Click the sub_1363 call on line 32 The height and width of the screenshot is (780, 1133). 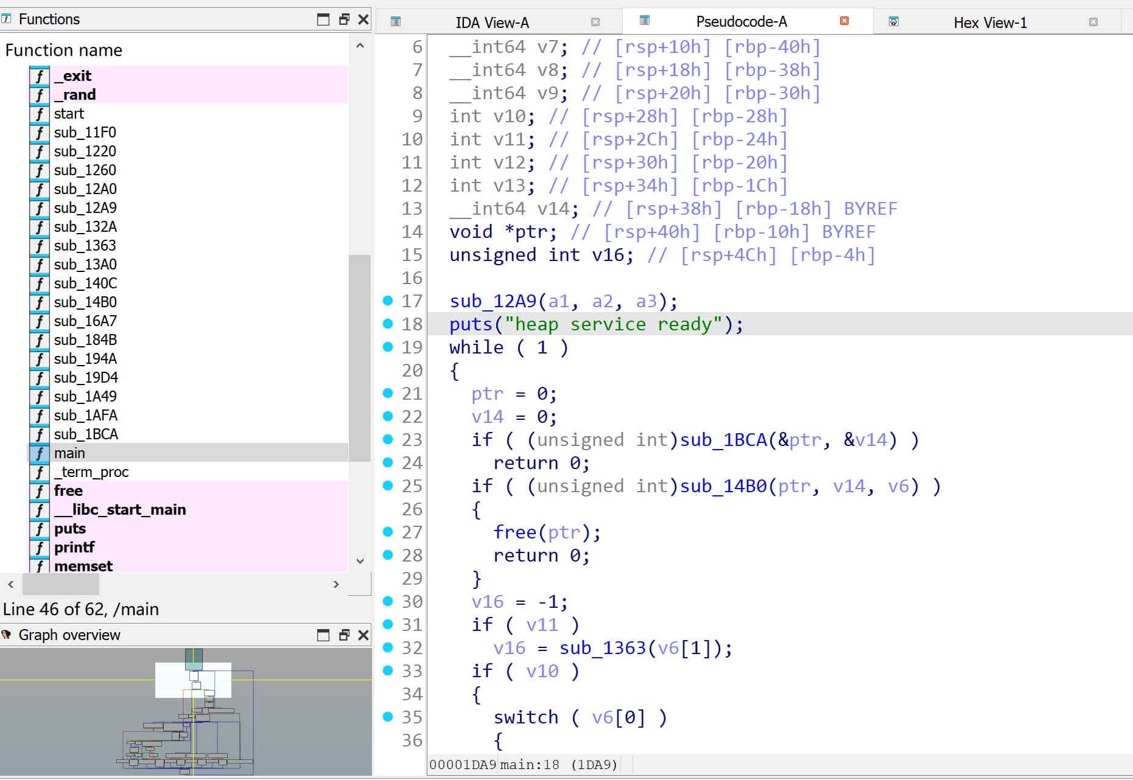click(x=602, y=648)
